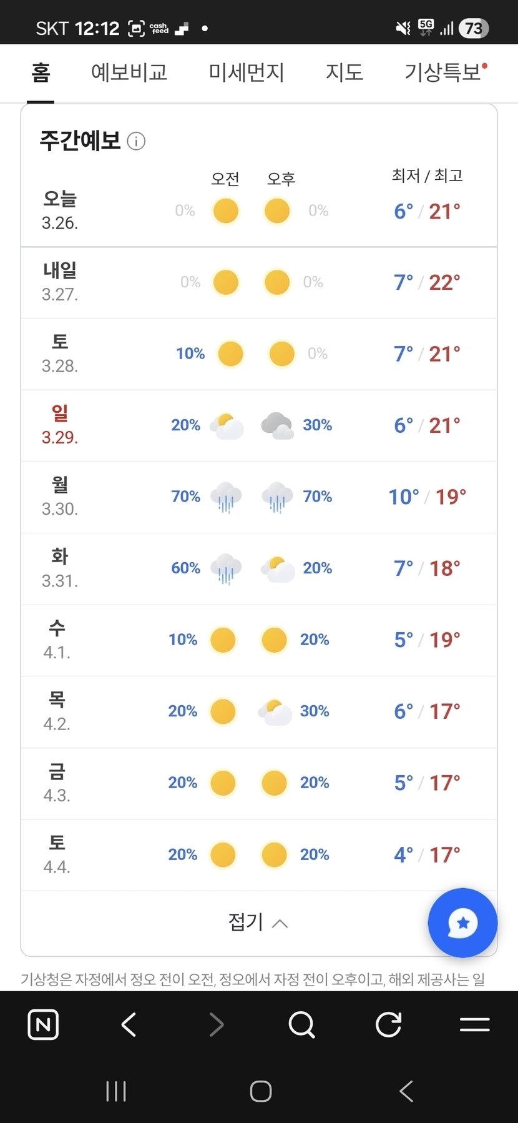This screenshot has width=518, height=1123.
Task: Select the 지도 tab
Action: point(345,72)
